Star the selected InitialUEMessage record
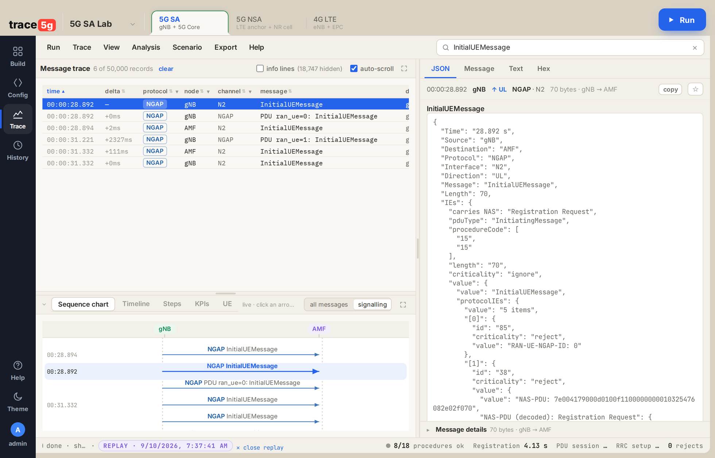Viewport: 715px width, 458px height. pyautogui.click(x=695, y=89)
